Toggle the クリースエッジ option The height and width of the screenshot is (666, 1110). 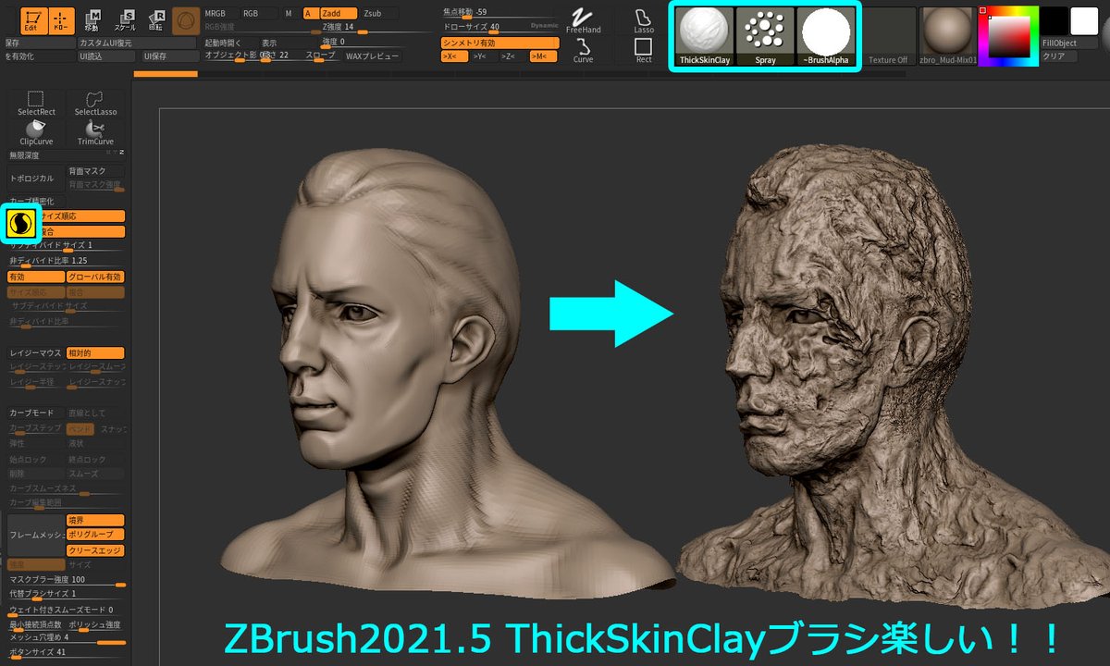pos(95,550)
